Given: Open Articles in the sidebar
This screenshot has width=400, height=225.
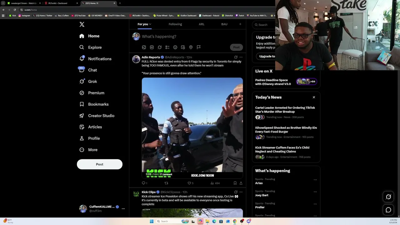Looking at the screenshot, I should coord(91,127).
